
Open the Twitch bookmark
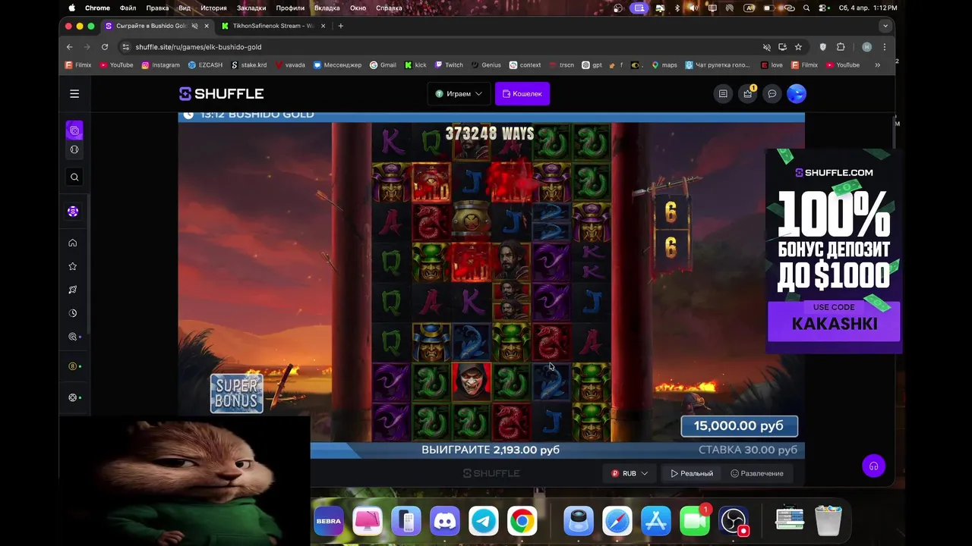pyautogui.click(x=448, y=65)
